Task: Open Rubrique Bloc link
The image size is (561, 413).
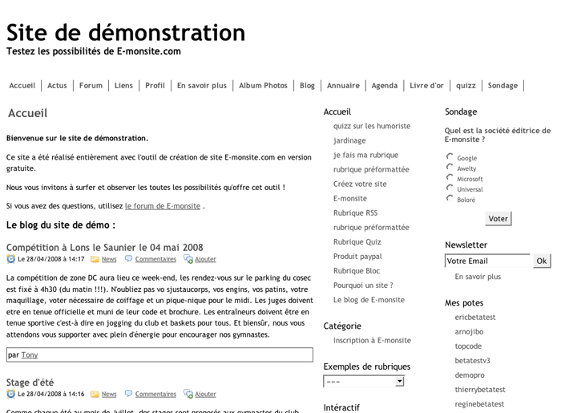Action: click(x=357, y=271)
